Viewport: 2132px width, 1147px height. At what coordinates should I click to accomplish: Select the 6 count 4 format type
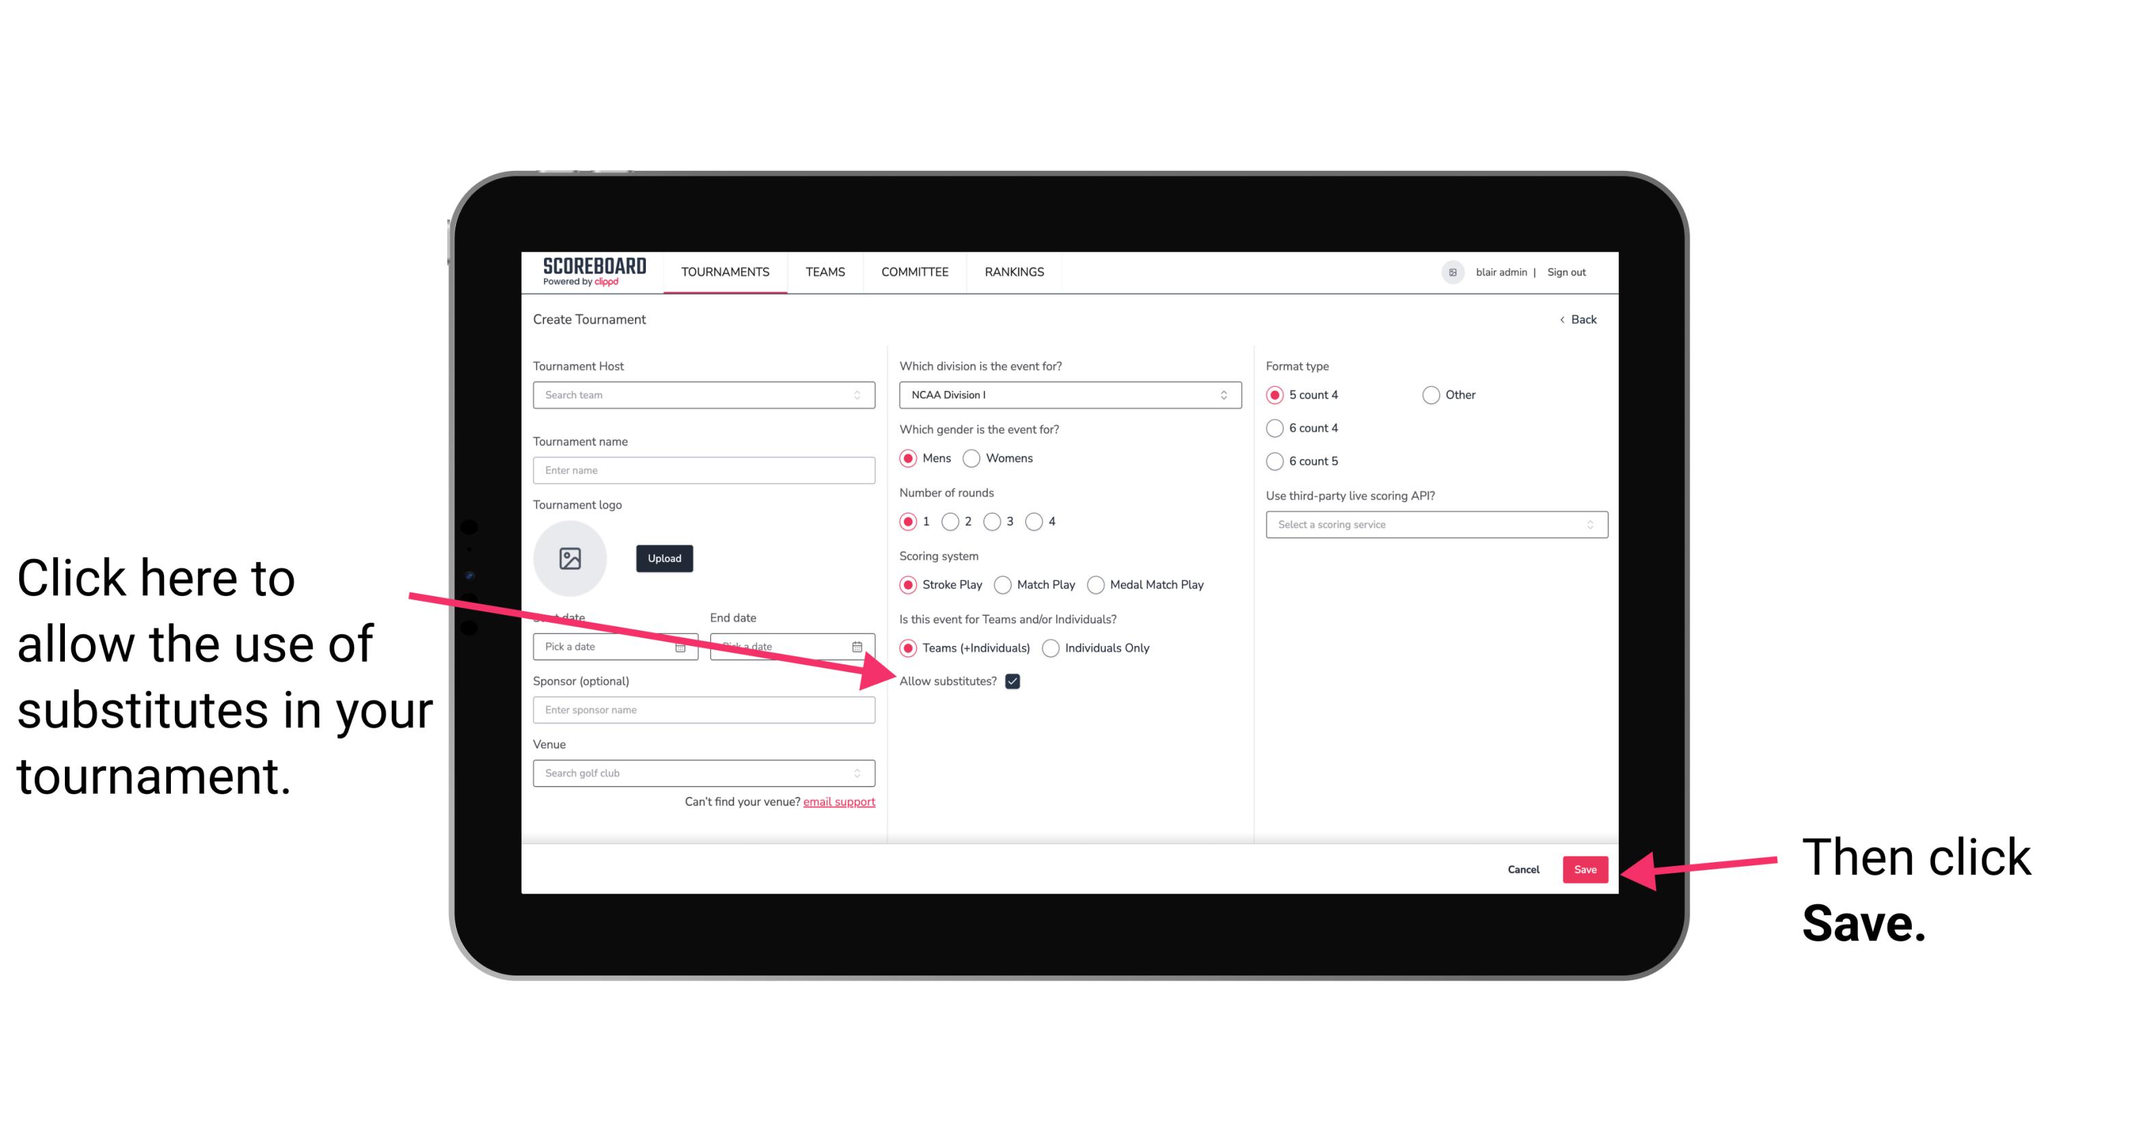1273,429
